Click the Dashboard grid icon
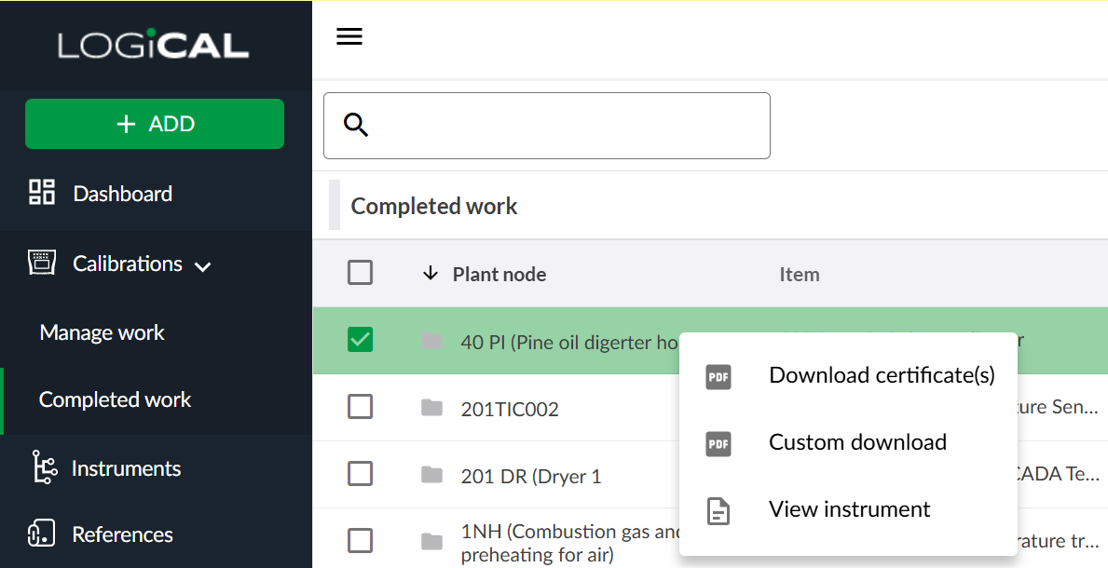1108x568 pixels. coord(42,193)
